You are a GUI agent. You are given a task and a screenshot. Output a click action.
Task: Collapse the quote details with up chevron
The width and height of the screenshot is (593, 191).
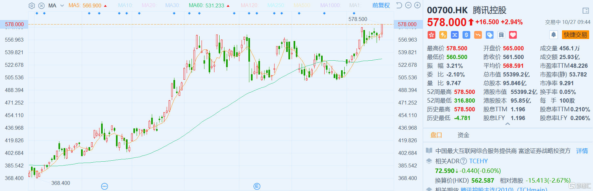(508, 124)
